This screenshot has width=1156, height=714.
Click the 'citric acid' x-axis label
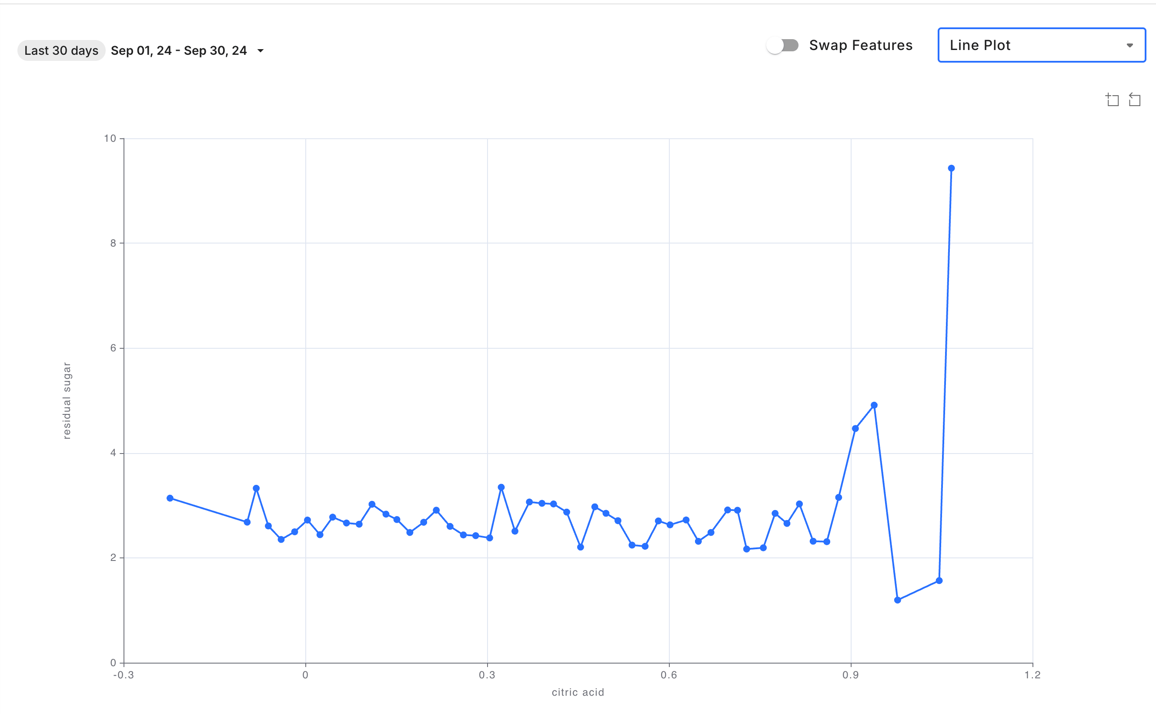tap(578, 692)
